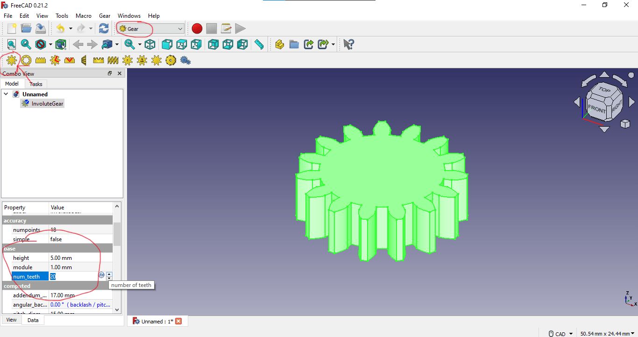This screenshot has width=638, height=337.
Task: Activate What's This help pointer
Action: tap(349, 44)
